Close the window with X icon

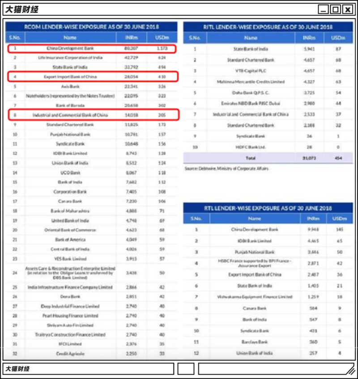[348, 9]
